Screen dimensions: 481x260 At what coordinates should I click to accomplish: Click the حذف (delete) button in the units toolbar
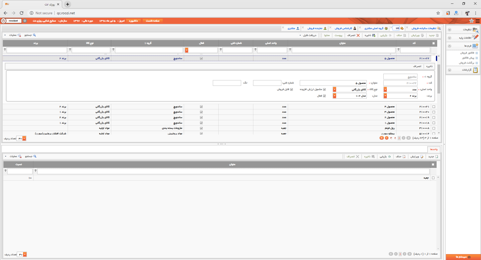401,156
